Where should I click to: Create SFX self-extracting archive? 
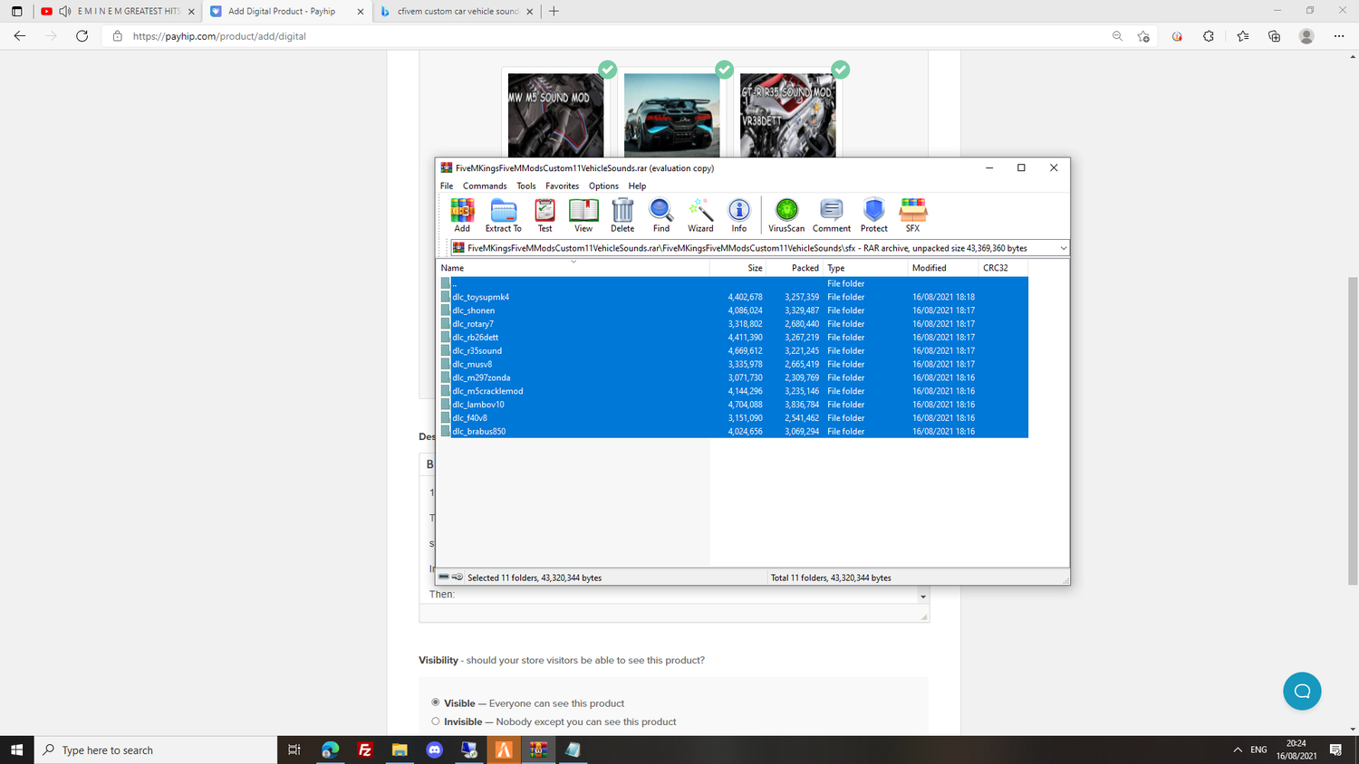[912, 215]
